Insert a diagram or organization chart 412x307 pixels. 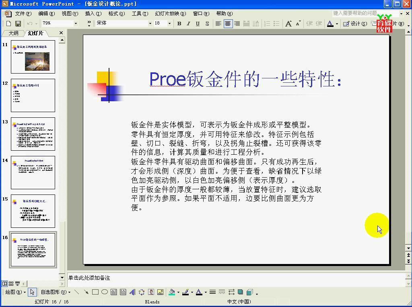pyautogui.click(x=142, y=292)
